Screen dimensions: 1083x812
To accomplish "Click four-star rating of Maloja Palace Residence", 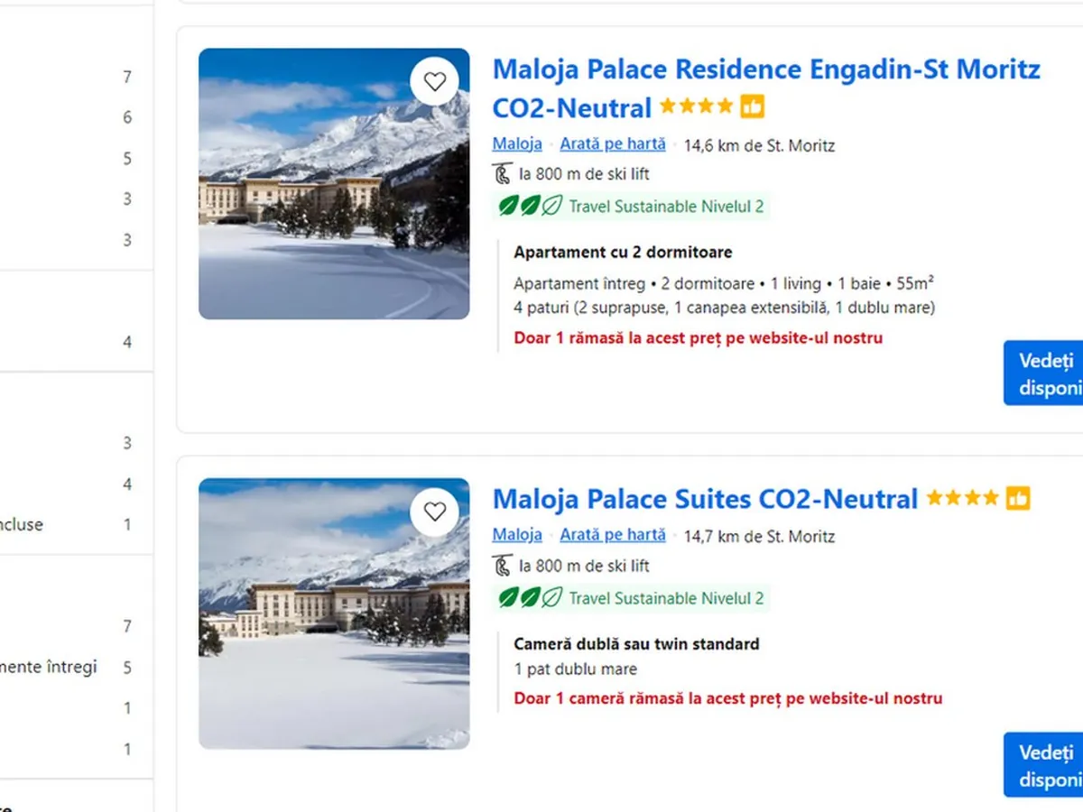I will 696,106.
